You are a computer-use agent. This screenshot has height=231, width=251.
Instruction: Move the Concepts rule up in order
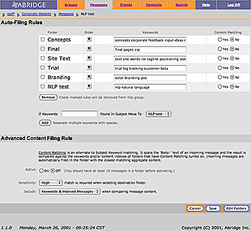pyautogui.click(x=89, y=39)
